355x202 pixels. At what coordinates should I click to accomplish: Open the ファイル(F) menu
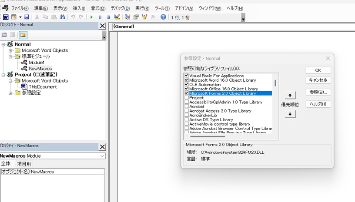tap(20, 8)
